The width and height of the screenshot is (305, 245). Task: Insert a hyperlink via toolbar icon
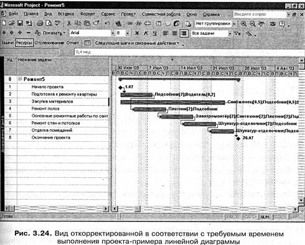click(x=118, y=24)
